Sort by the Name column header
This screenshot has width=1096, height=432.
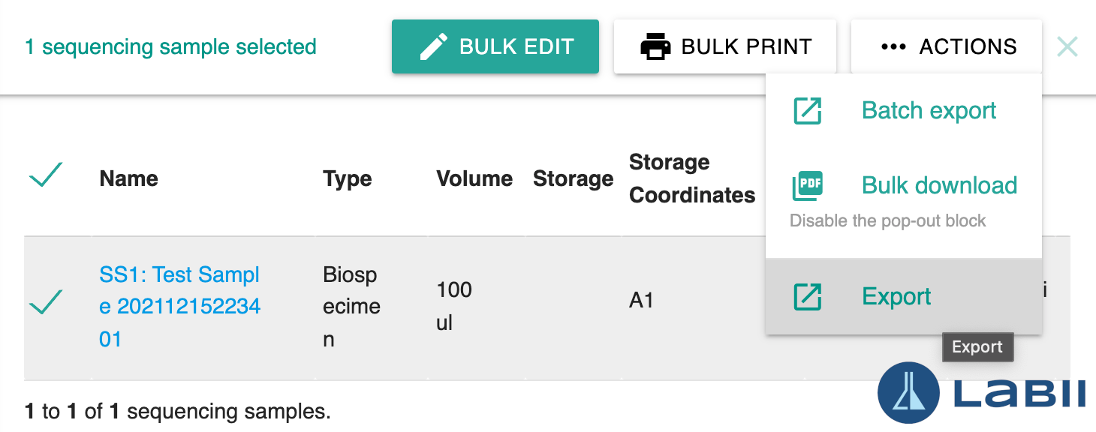[128, 178]
